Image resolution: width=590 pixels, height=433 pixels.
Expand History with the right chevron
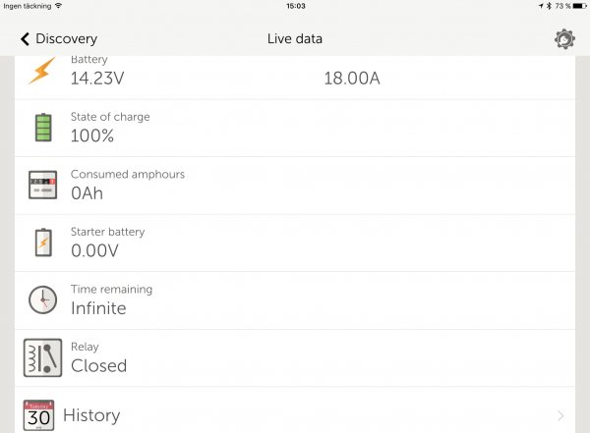pos(560,416)
